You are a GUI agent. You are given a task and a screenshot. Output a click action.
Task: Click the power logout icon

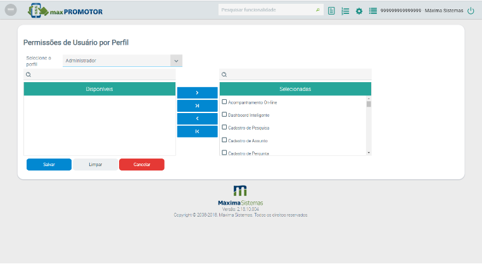pyautogui.click(x=471, y=11)
